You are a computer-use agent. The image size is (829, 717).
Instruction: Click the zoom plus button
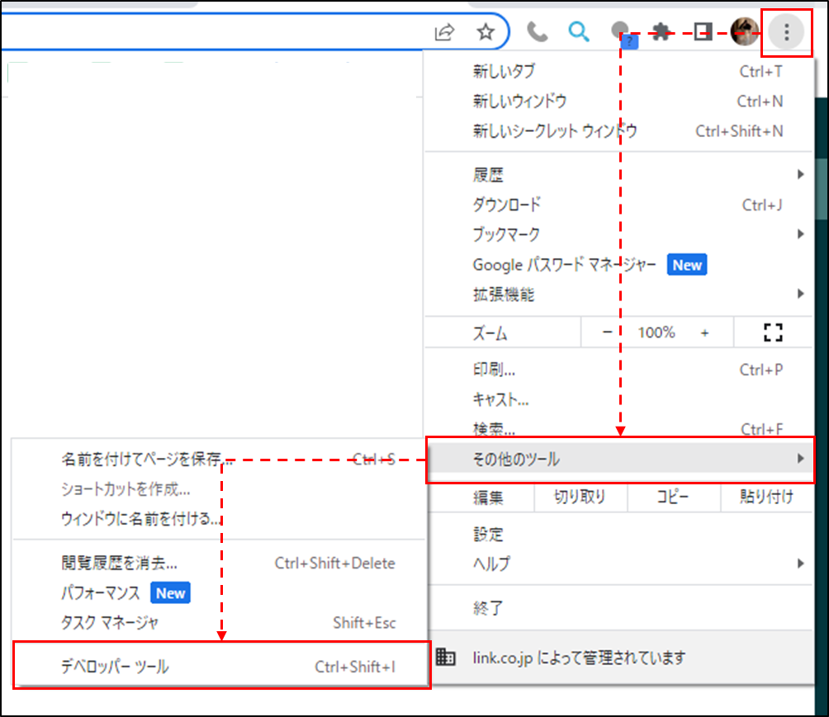[704, 333]
